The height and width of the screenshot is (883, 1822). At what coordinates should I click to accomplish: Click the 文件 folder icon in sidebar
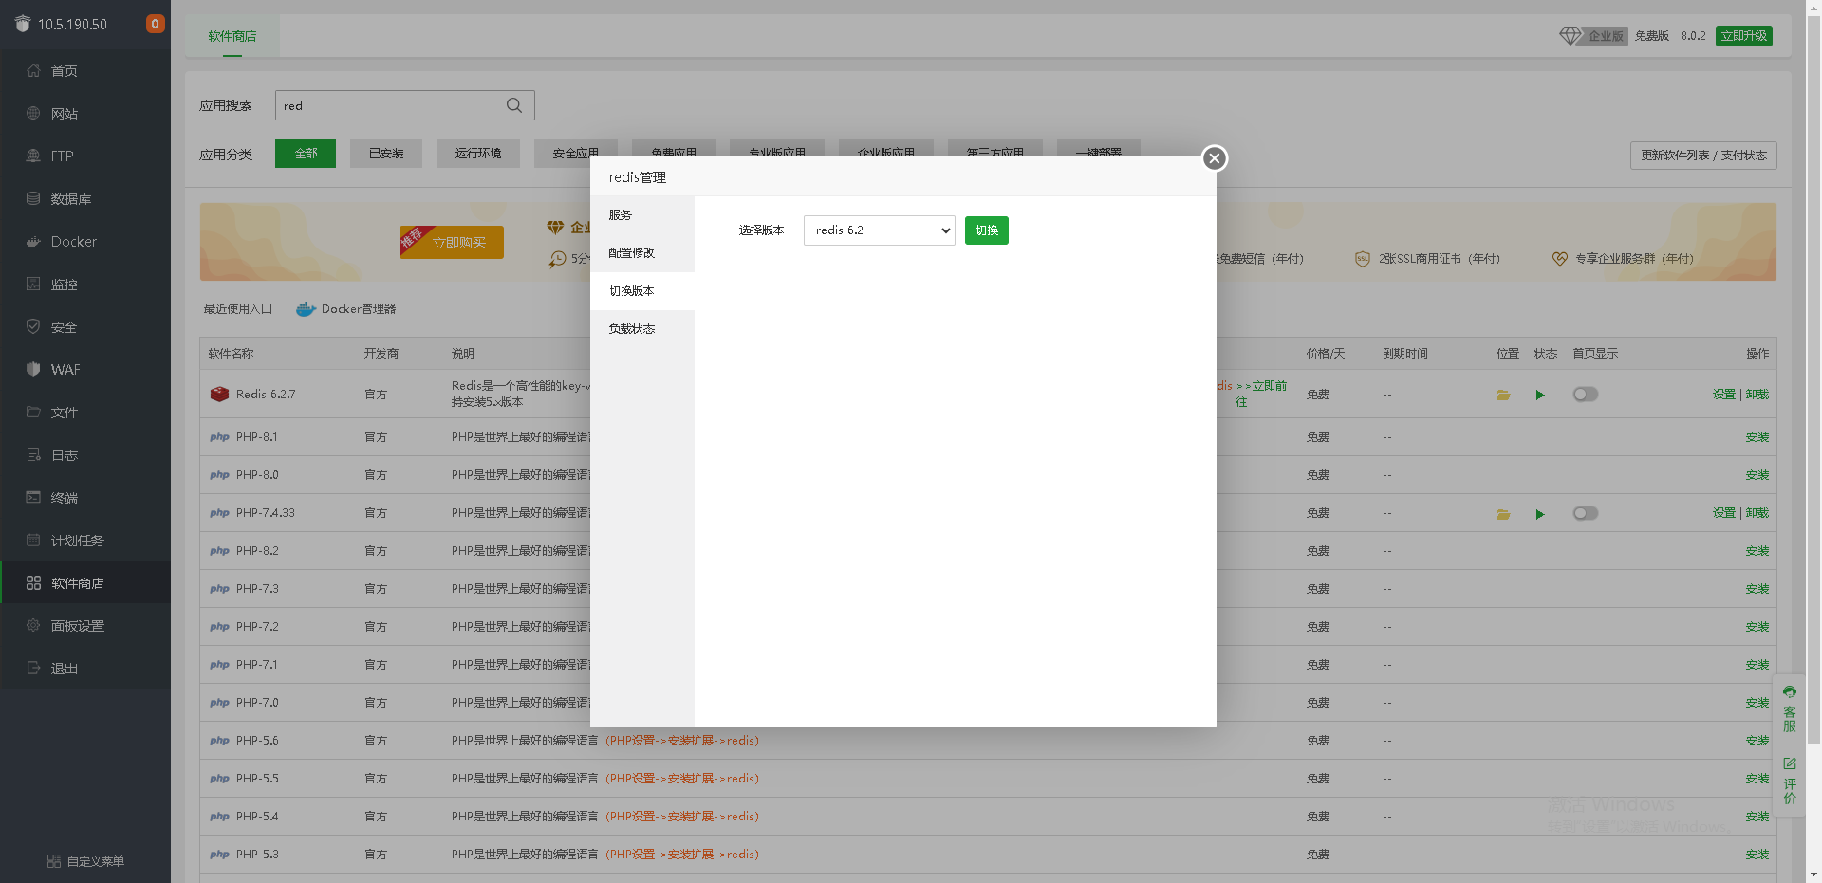pos(33,412)
